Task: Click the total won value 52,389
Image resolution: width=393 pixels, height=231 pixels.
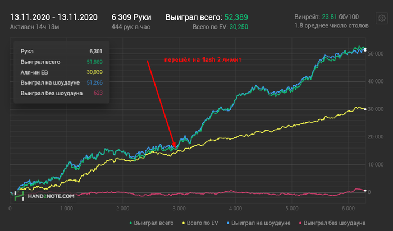Action: click(236, 17)
